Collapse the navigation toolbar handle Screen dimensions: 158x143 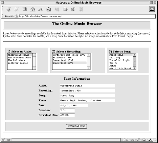3,9
